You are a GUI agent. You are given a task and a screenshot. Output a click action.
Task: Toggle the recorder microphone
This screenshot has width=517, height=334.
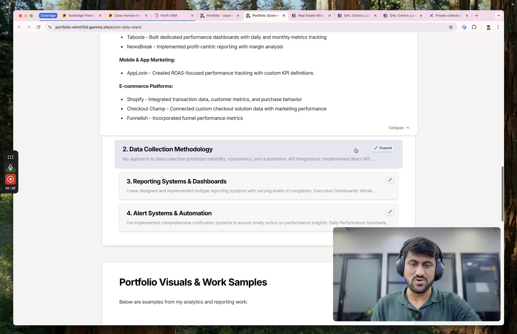[10, 167]
